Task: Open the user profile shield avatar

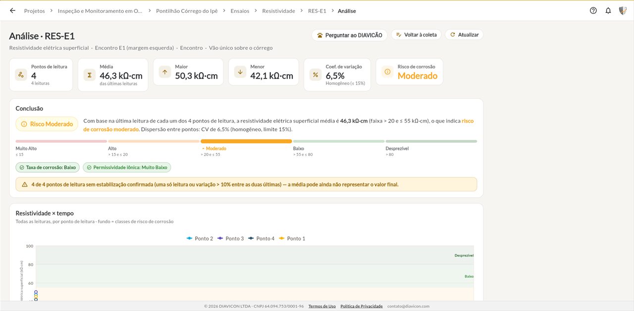Action: pyautogui.click(x=623, y=10)
